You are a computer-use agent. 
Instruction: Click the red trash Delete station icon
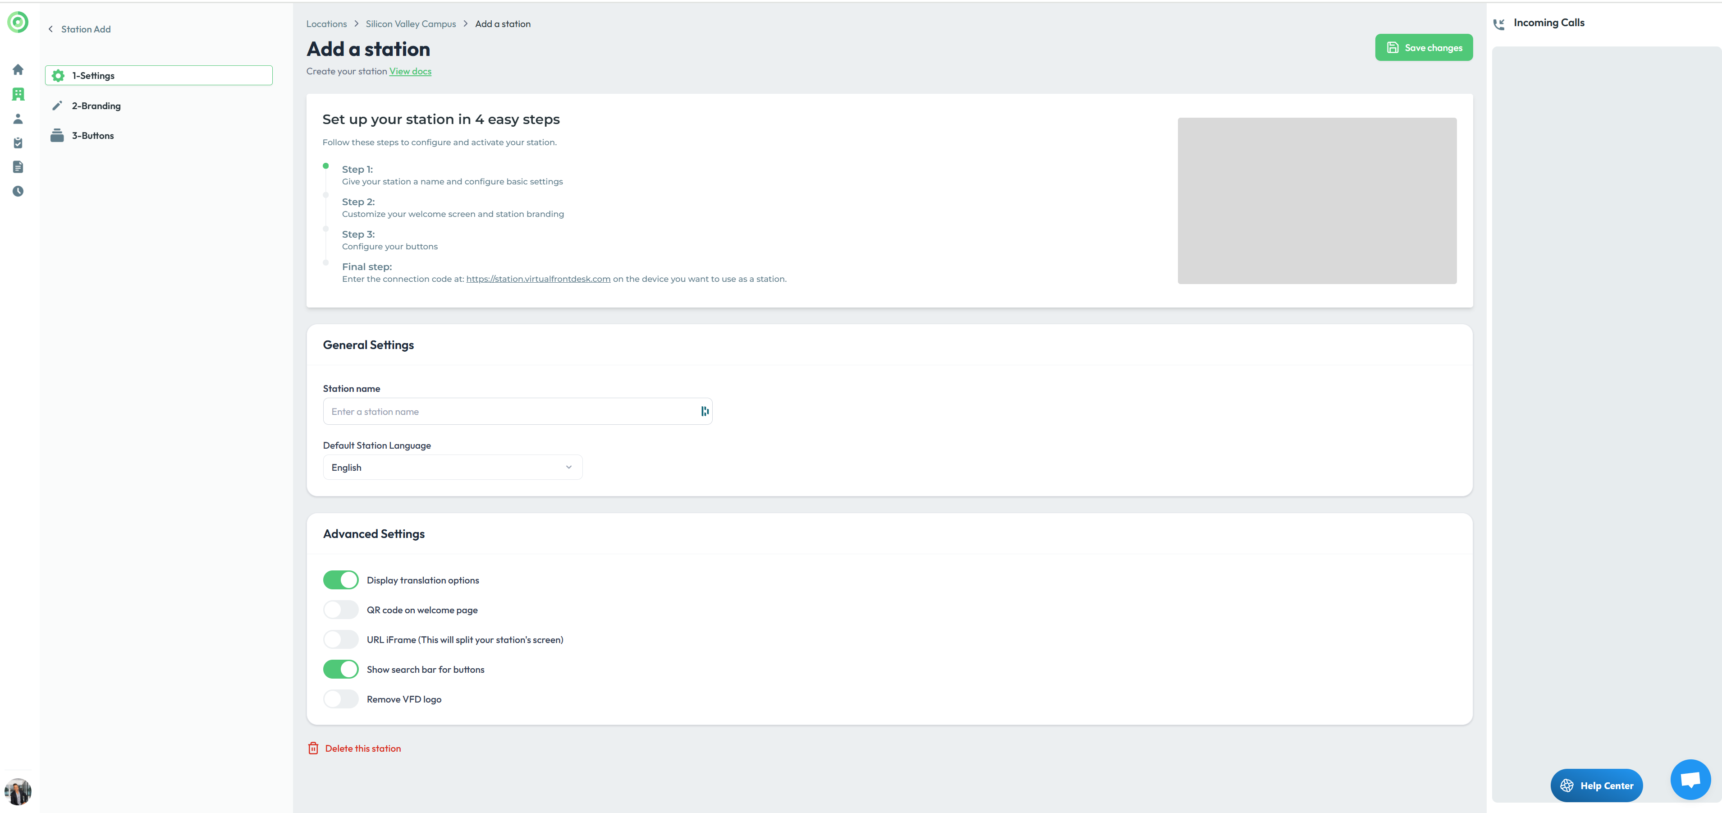click(313, 748)
